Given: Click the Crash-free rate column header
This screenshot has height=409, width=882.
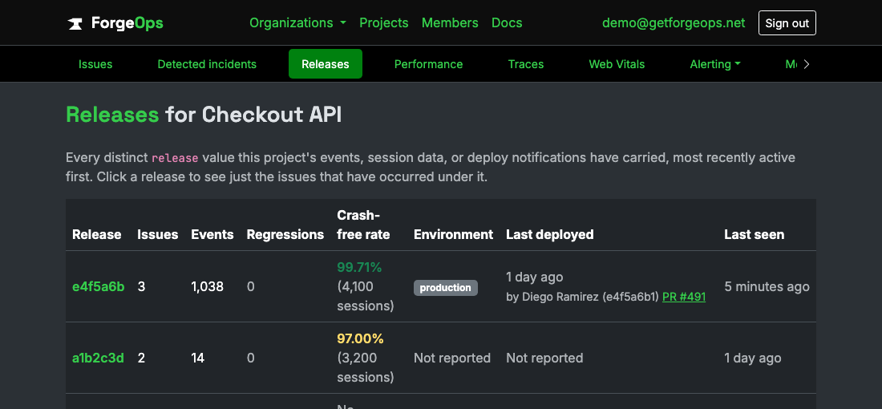Looking at the screenshot, I should (363, 225).
